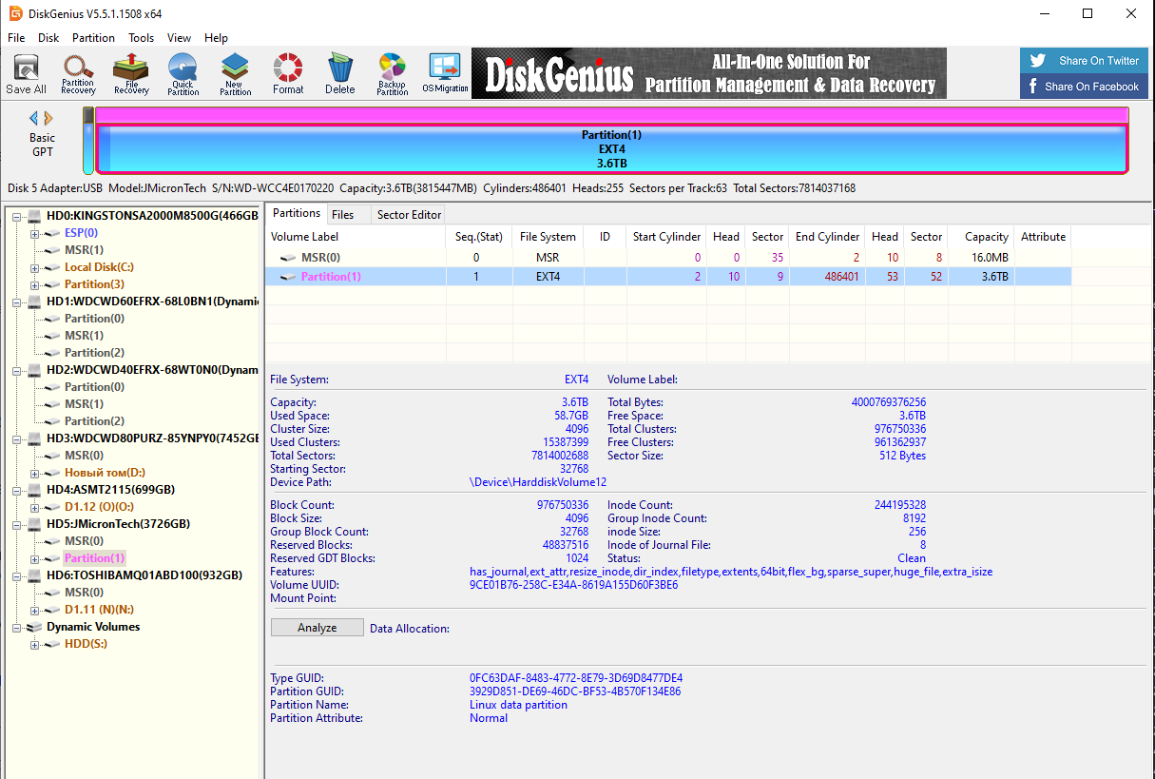
Task: Switch to the Files tab
Action: click(x=343, y=214)
